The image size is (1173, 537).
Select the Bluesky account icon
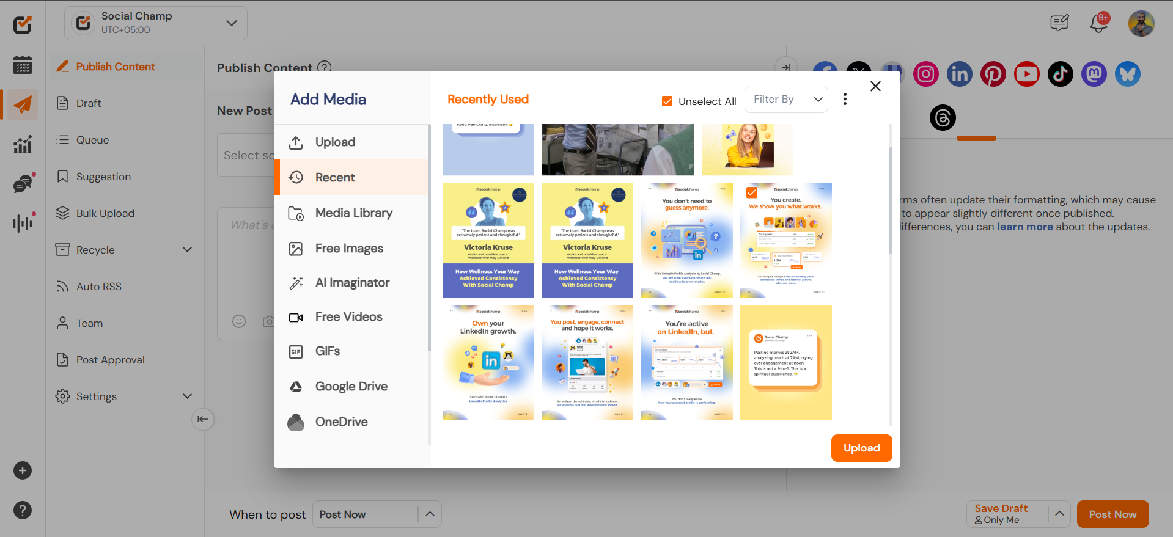[x=1128, y=74]
